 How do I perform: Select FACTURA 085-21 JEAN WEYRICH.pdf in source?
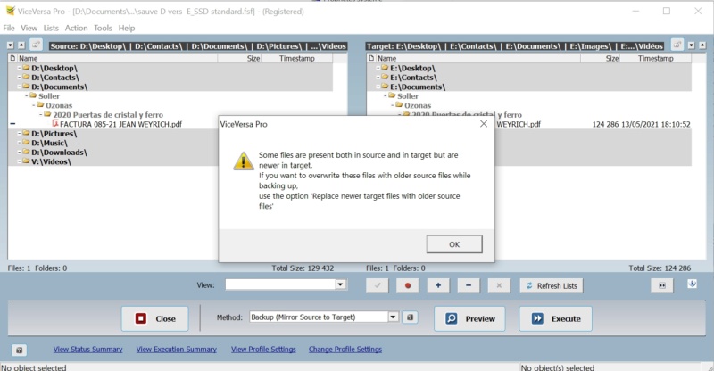[x=120, y=124]
